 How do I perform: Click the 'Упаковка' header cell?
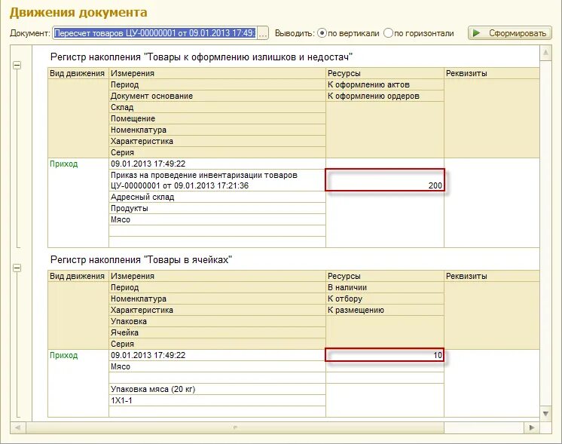click(x=217, y=321)
